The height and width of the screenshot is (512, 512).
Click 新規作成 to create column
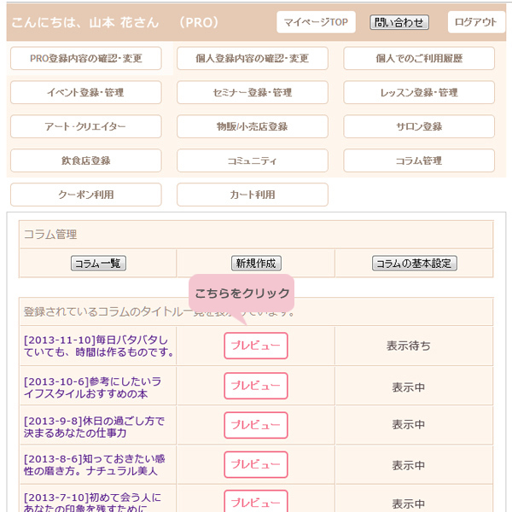(x=256, y=263)
